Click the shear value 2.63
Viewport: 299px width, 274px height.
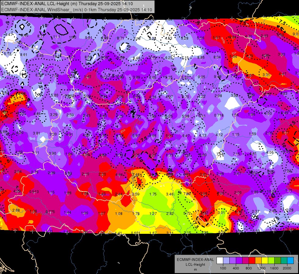click(264, 36)
